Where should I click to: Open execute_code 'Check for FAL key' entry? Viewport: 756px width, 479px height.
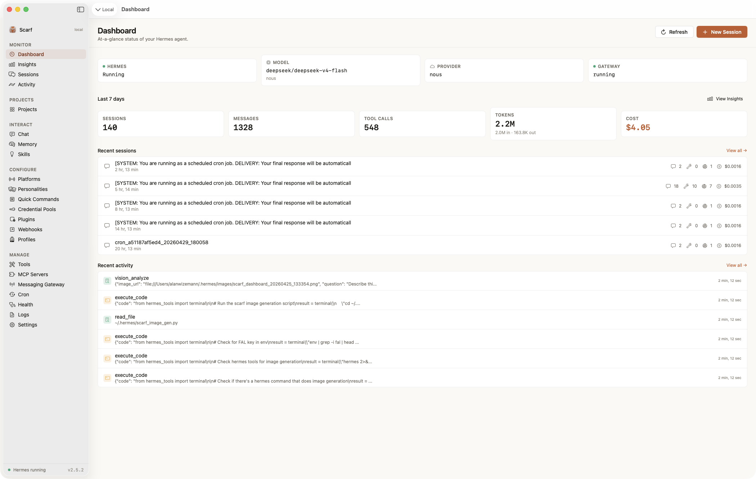click(x=422, y=339)
